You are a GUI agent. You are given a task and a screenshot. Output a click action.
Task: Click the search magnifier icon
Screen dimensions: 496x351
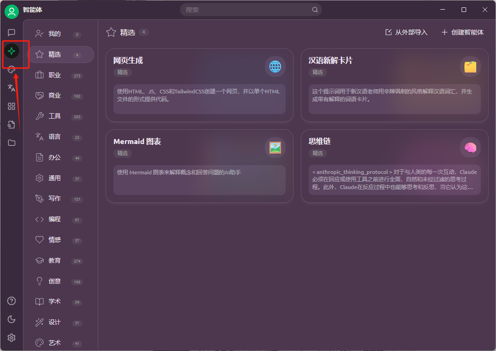[x=315, y=10]
